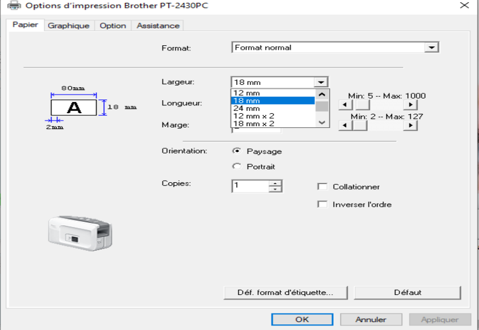Confirm with the OK button

coord(302,319)
